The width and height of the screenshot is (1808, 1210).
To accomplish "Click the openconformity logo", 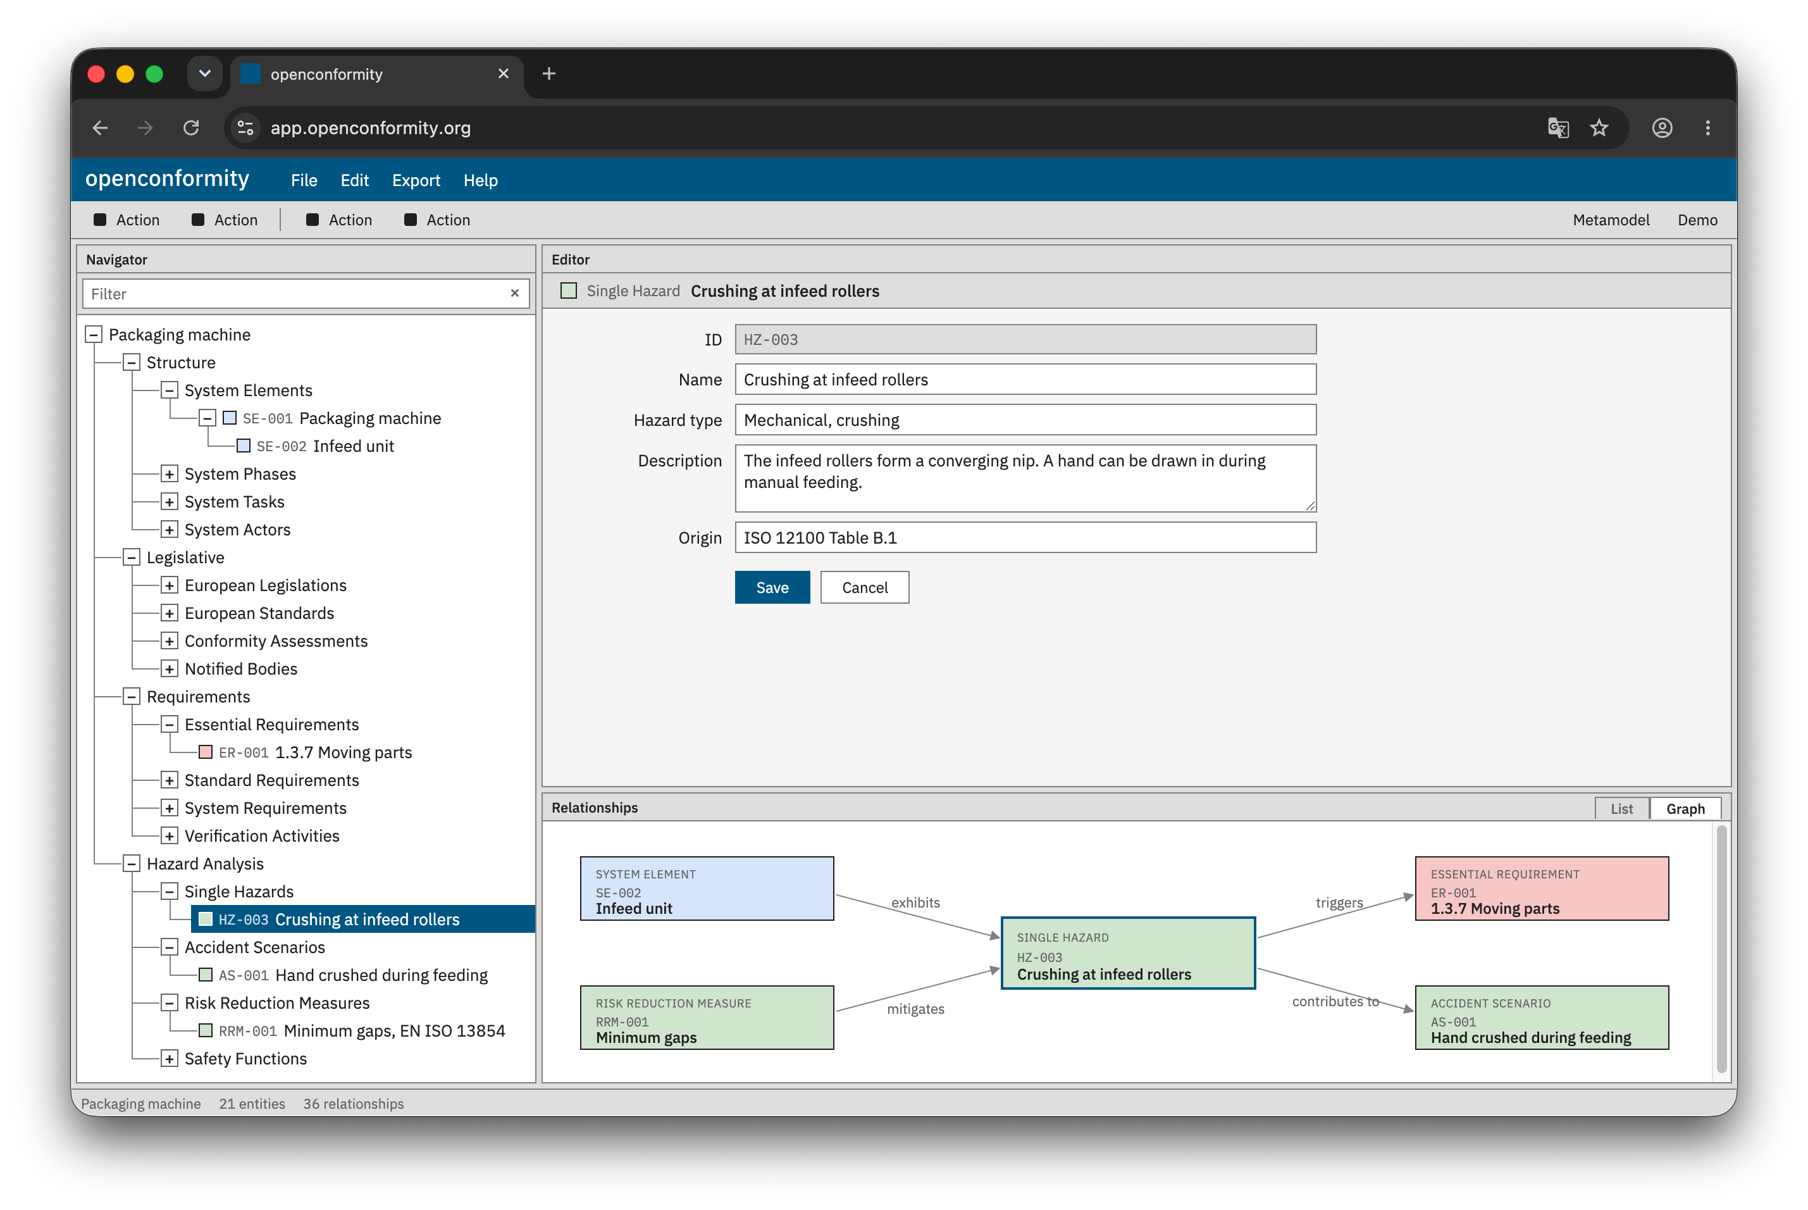I will 168,178.
